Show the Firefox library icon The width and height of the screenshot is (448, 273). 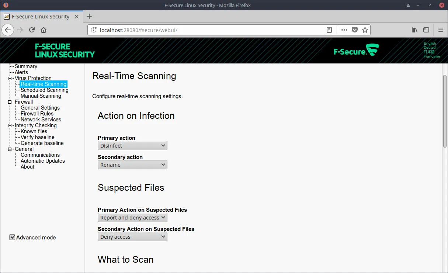(x=414, y=30)
